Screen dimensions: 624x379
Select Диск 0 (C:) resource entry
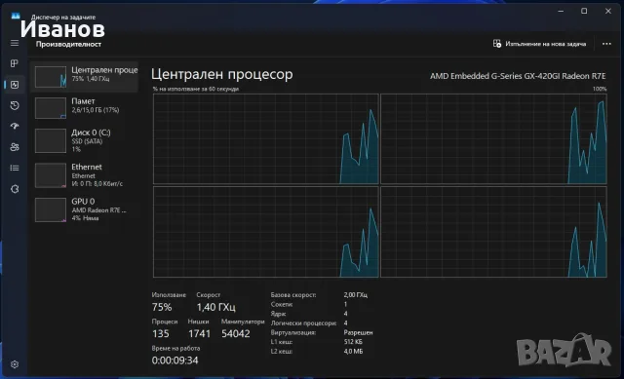pos(85,140)
